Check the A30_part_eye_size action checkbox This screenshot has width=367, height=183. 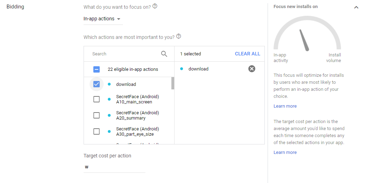click(97, 131)
